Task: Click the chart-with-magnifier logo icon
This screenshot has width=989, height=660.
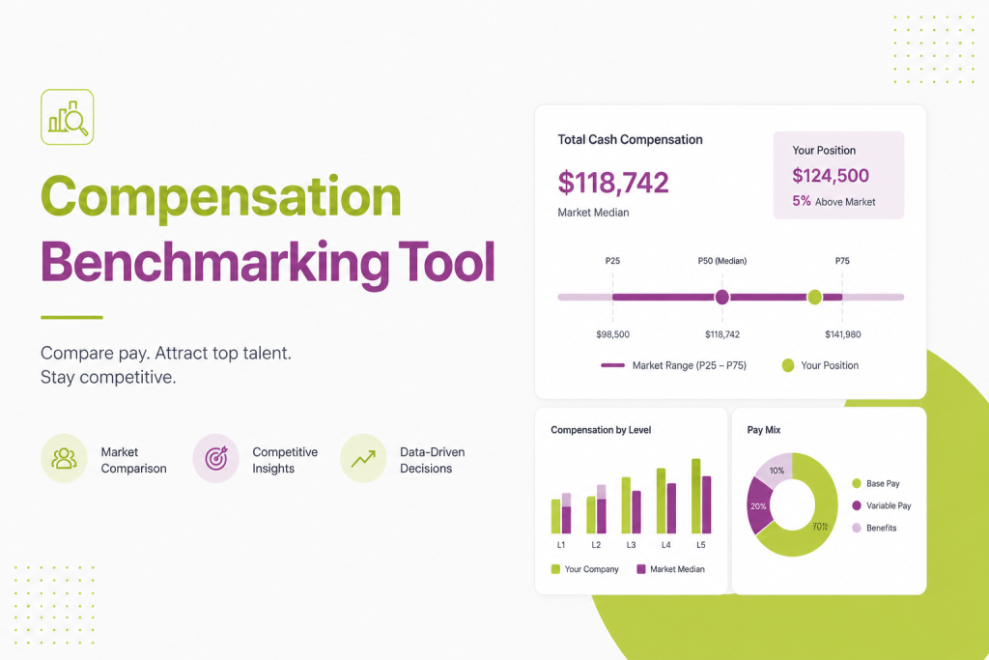Action: pos(68,117)
